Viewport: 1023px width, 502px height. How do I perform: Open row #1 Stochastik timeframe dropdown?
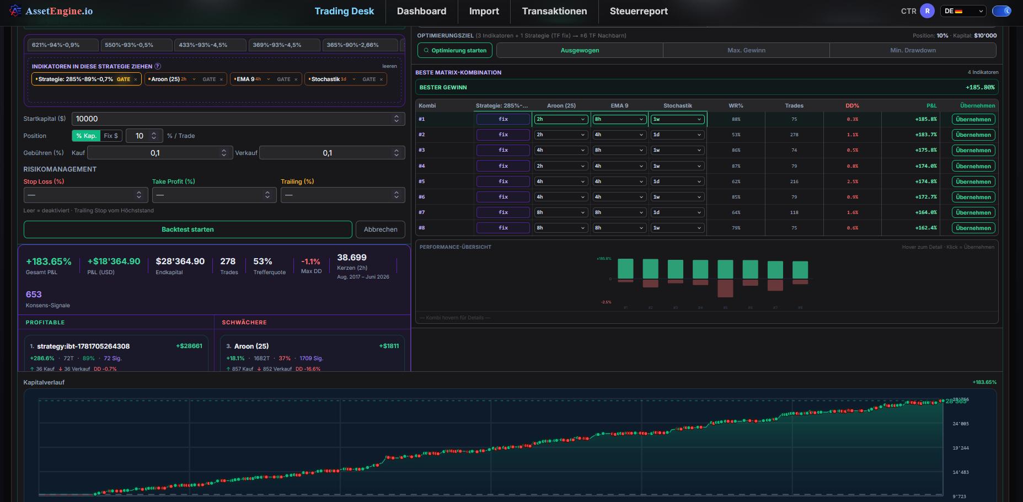677,119
